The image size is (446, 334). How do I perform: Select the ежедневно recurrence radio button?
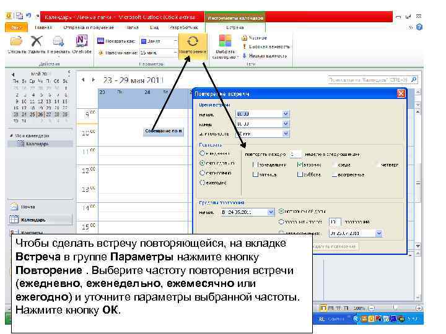tap(202, 153)
